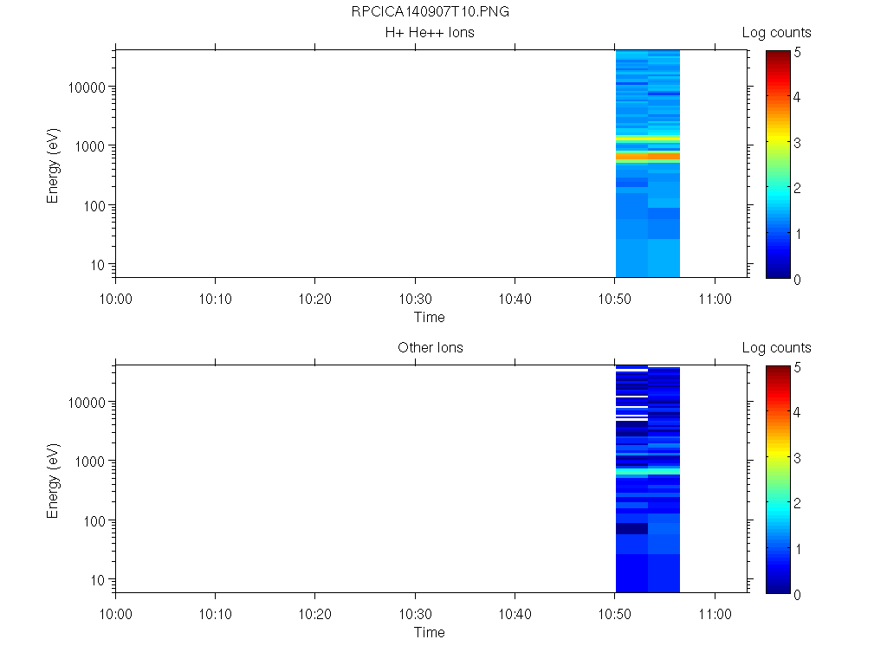Click the RPCICA140907T10.PNG title text
887x665 pixels.
[430, 12]
